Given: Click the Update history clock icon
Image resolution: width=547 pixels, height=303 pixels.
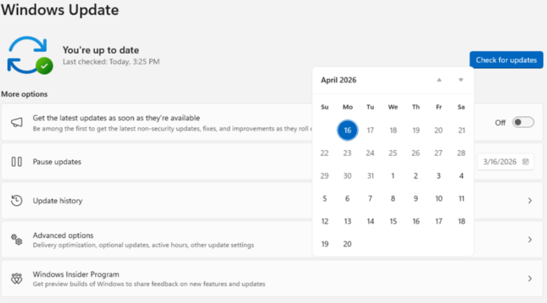Looking at the screenshot, I should pos(17,200).
